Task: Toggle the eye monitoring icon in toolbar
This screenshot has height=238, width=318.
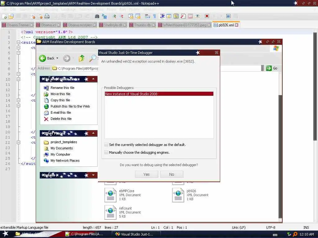Action: (198, 16)
